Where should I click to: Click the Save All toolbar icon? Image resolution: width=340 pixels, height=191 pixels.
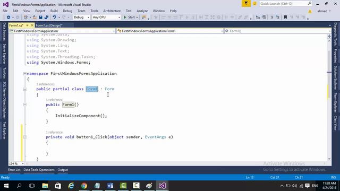pyautogui.click(x=46, y=18)
